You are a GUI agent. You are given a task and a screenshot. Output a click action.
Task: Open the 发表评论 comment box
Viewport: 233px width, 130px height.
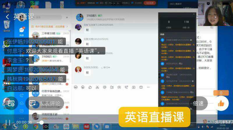[x=45, y=103]
